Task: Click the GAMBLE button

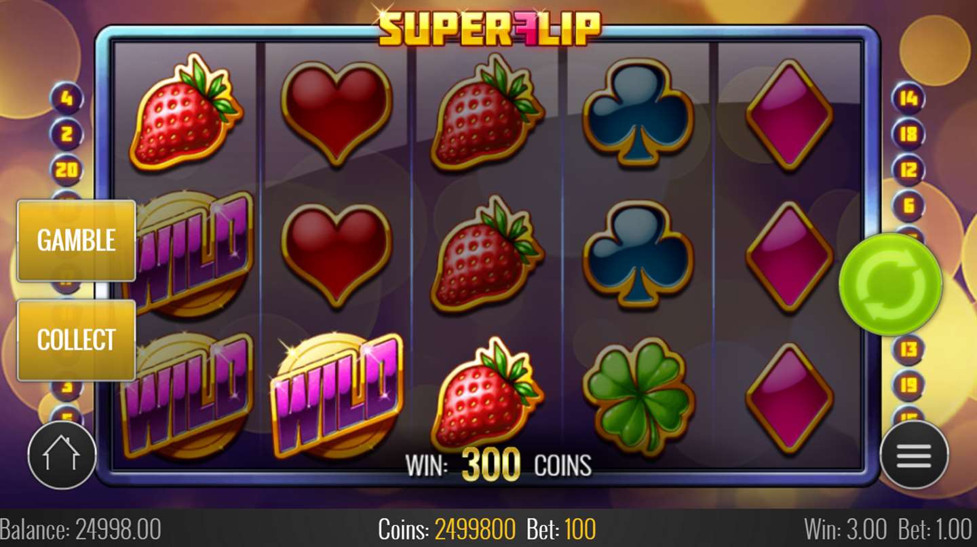Action: pos(76,240)
